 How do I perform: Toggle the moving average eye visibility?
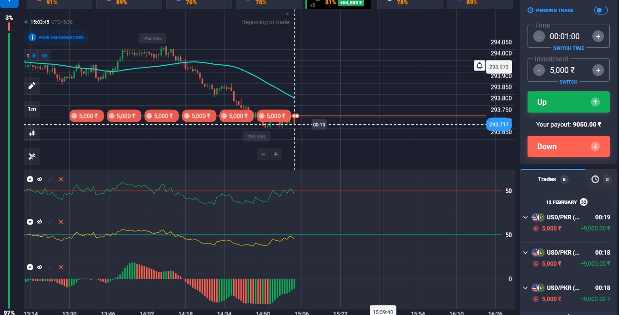point(45,56)
